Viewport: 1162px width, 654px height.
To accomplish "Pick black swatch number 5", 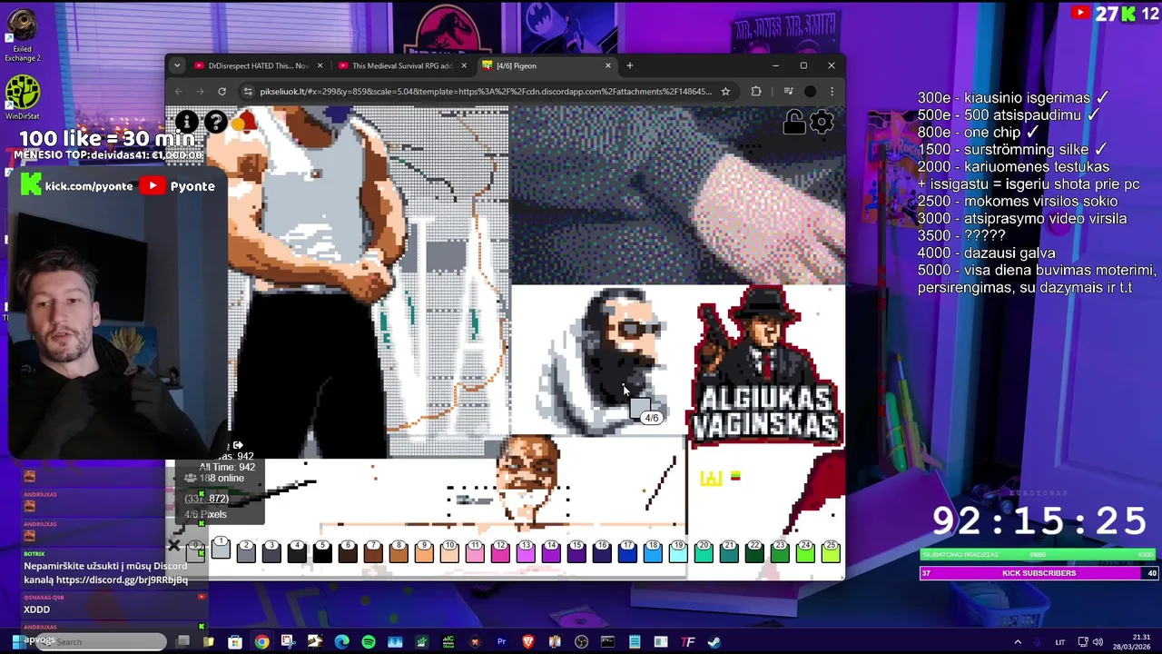I will [322, 550].
